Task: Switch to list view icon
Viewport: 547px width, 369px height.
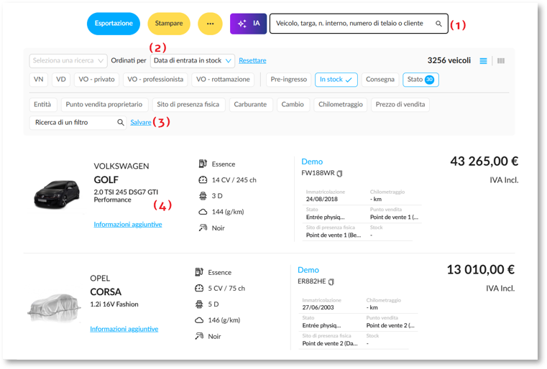Action: 483,61
